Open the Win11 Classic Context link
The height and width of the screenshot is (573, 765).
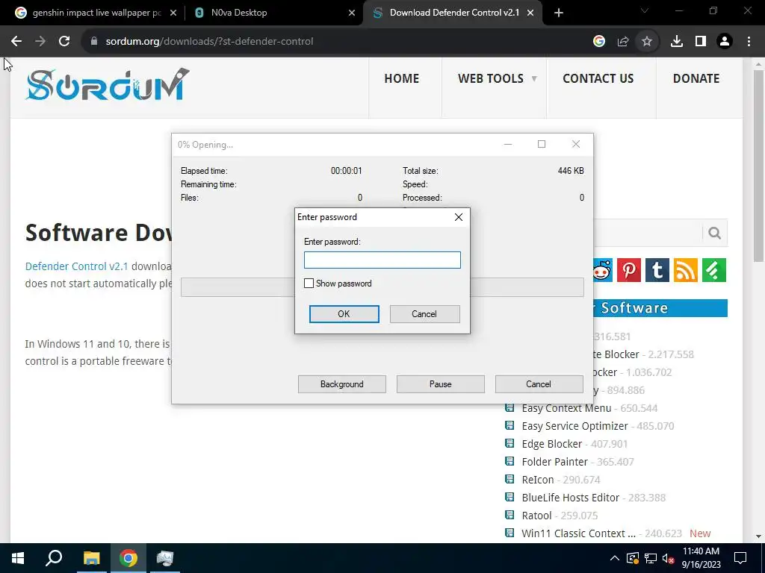[579, 533]
